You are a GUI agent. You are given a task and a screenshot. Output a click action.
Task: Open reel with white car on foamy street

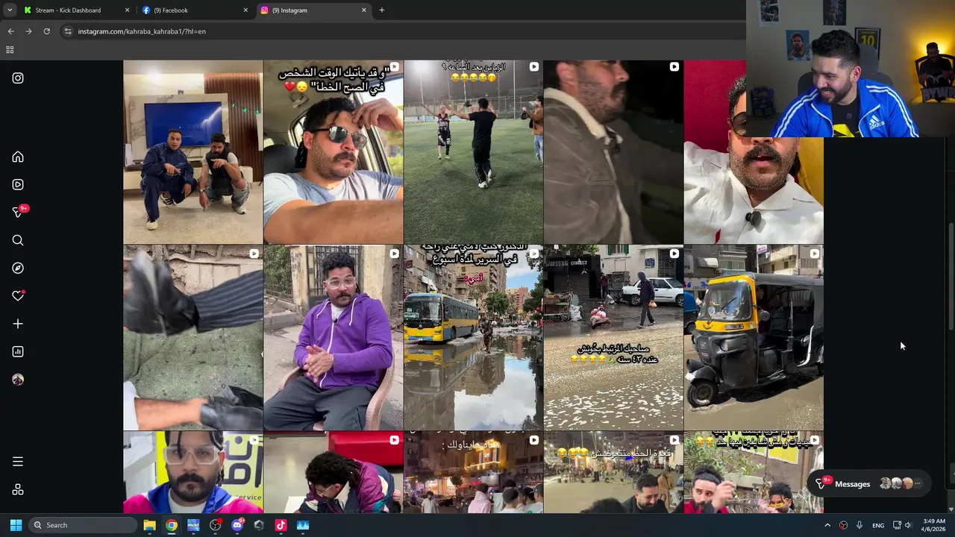tap(613, 338)
